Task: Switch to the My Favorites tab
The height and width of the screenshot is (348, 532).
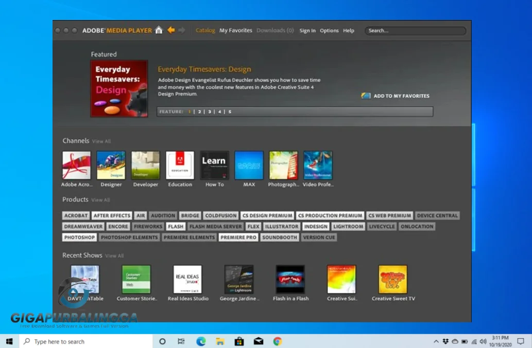Action: (235, 30)
